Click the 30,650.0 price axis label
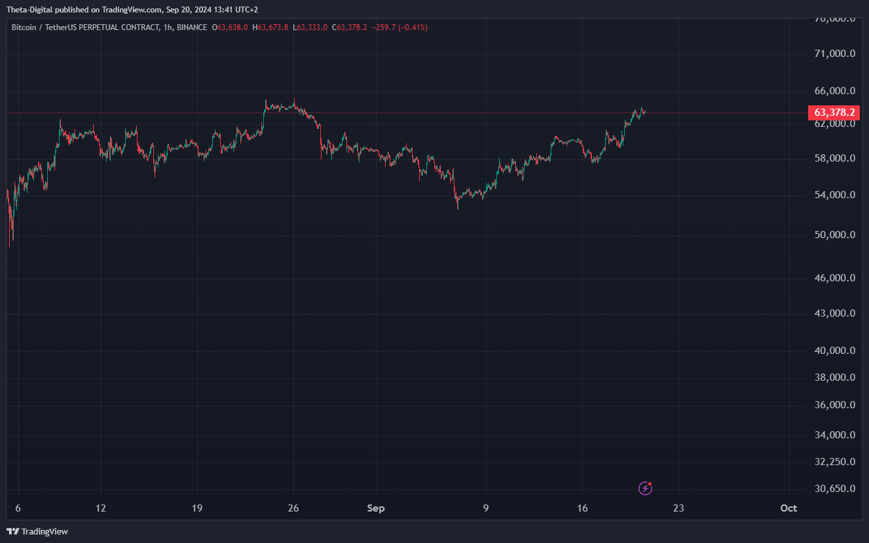869x543 pixels. point(834,488)
